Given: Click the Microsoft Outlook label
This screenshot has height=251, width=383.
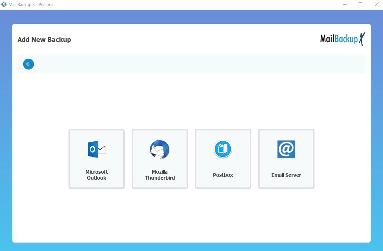Looking at the screenshot, I should [97, 175].
